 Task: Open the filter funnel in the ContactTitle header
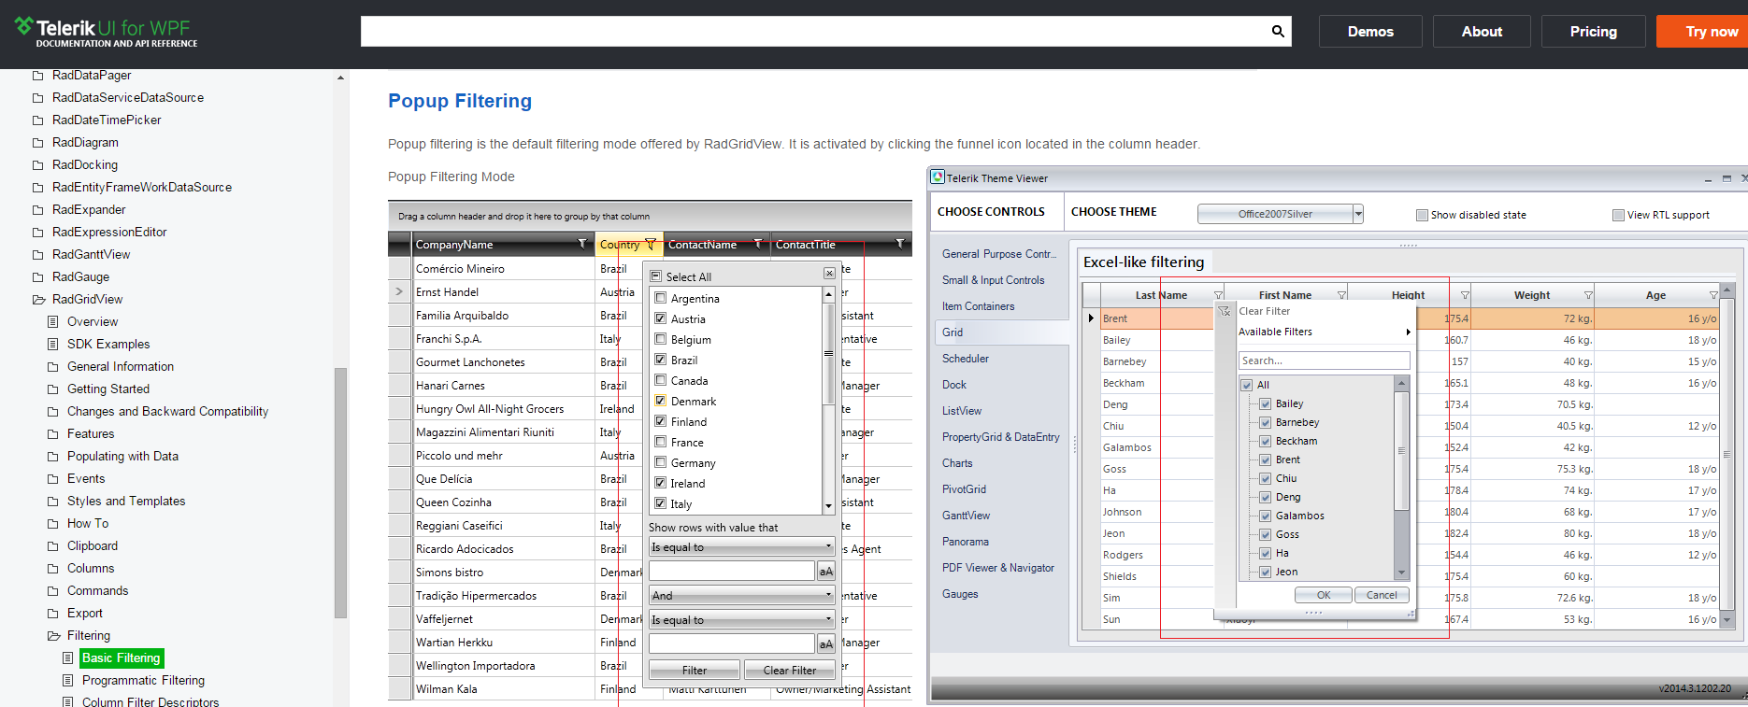[900, 244]
